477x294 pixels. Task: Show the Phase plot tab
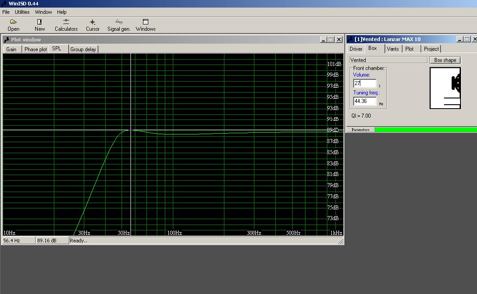(x=36, y=49)
